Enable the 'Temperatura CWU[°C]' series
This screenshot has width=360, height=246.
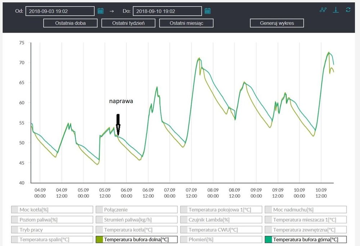221,230
